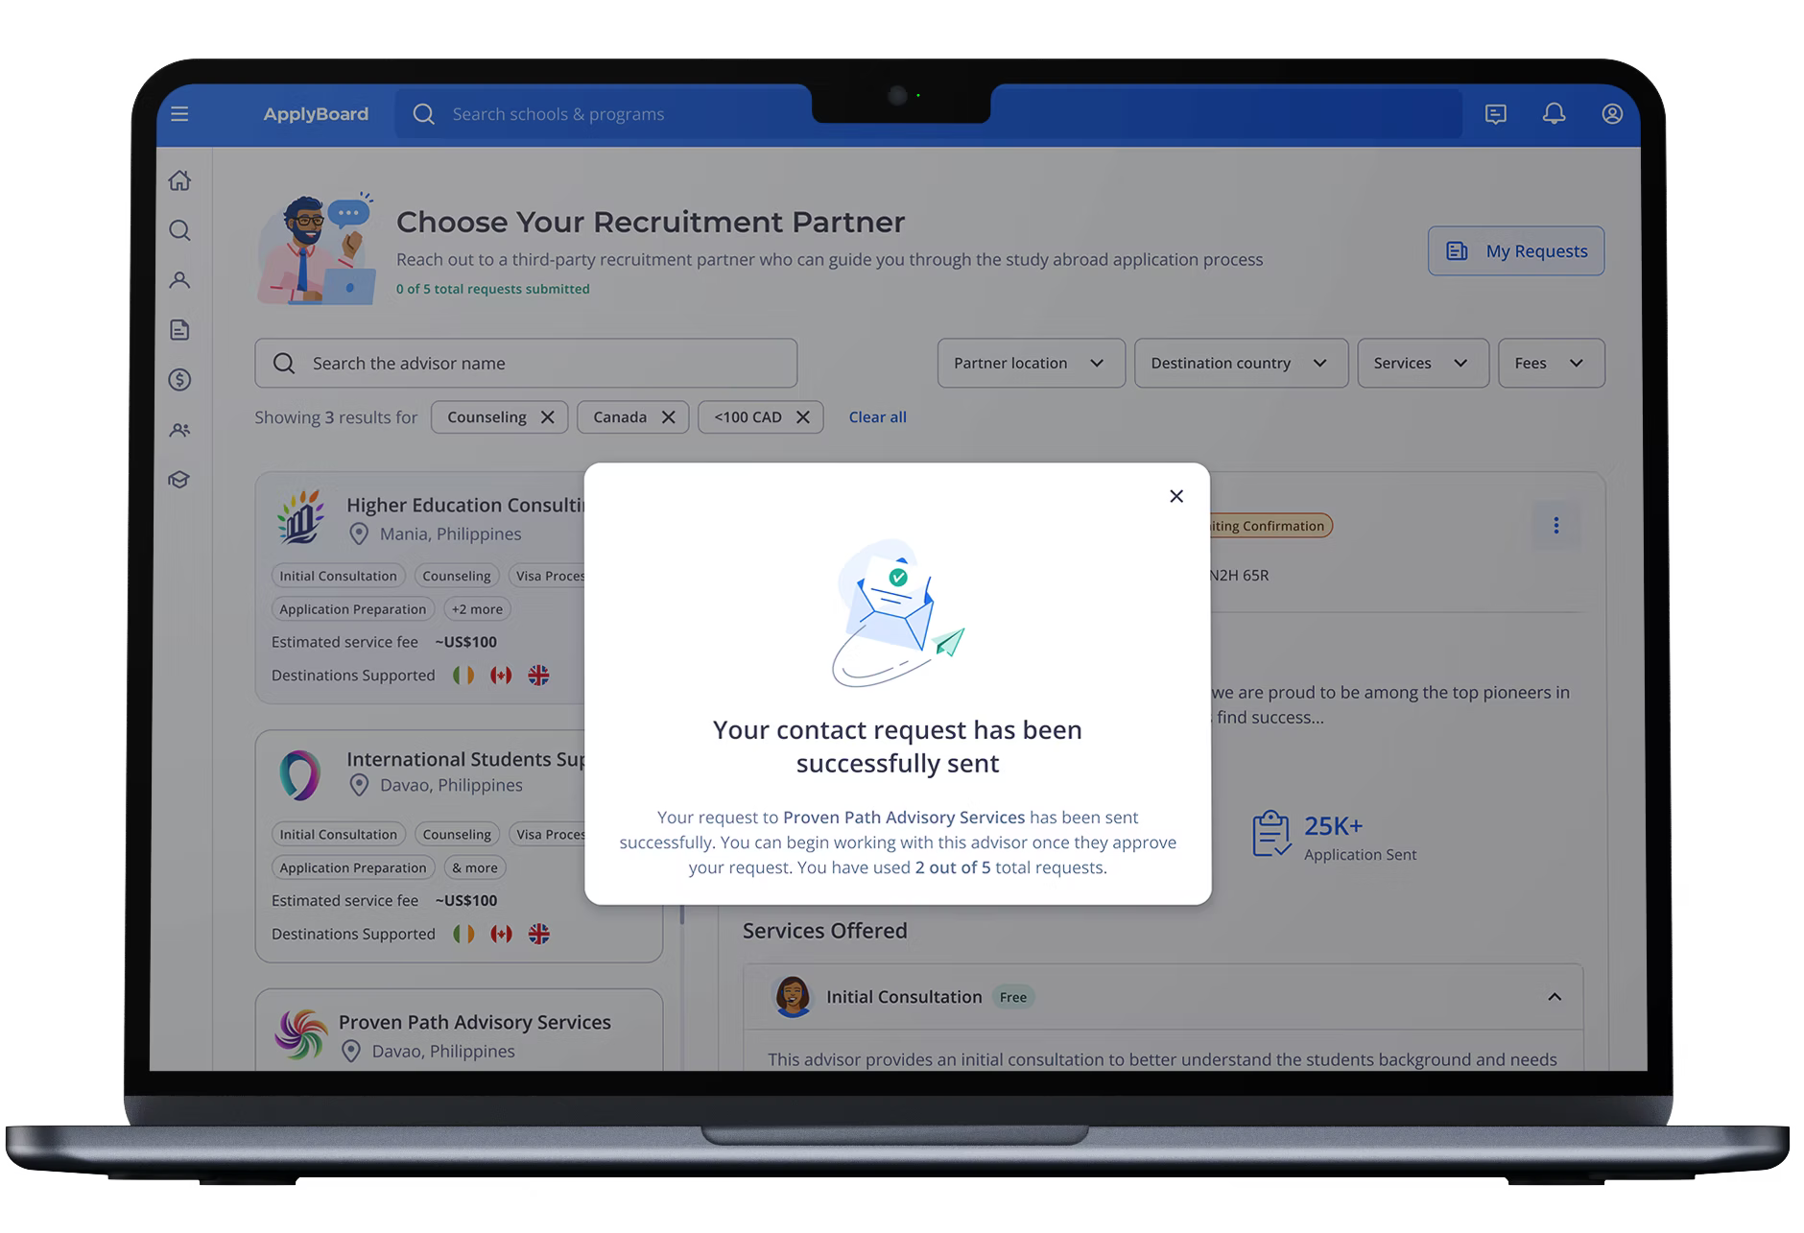The height and width of the screenshot is (1233, 1804).
Task: Click the Proven Path Advisory Services card title
Action: point(475,1023)
